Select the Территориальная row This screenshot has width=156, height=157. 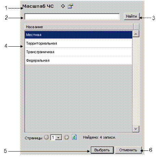(x=78, y=43)
